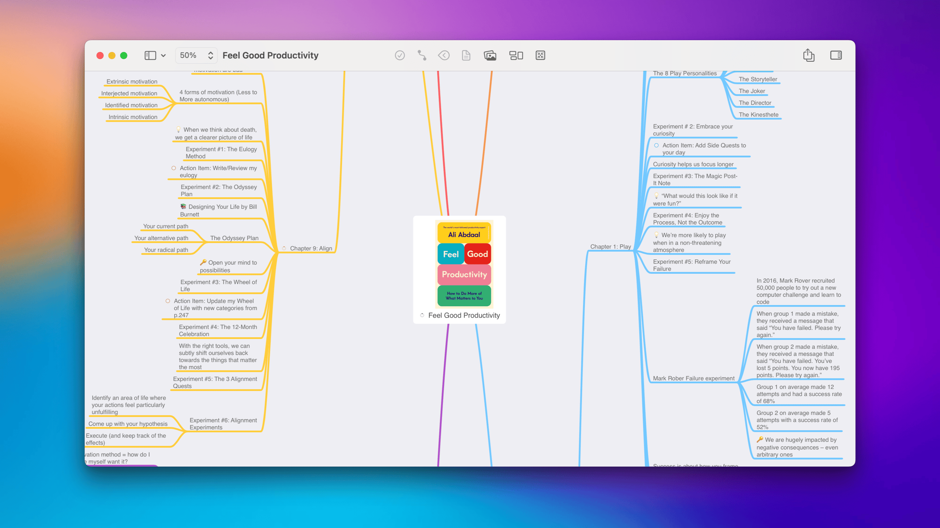Select Experiment #3: The Wheel of Life
Image resolution: width=940 pixels, height=528 pixels.
[219, 286]
